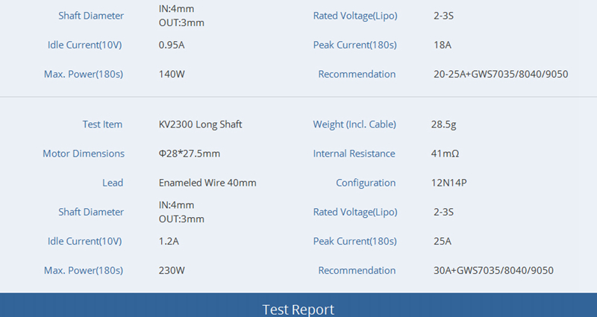
Task: Click the Test Item label
Action: [102, 125]
